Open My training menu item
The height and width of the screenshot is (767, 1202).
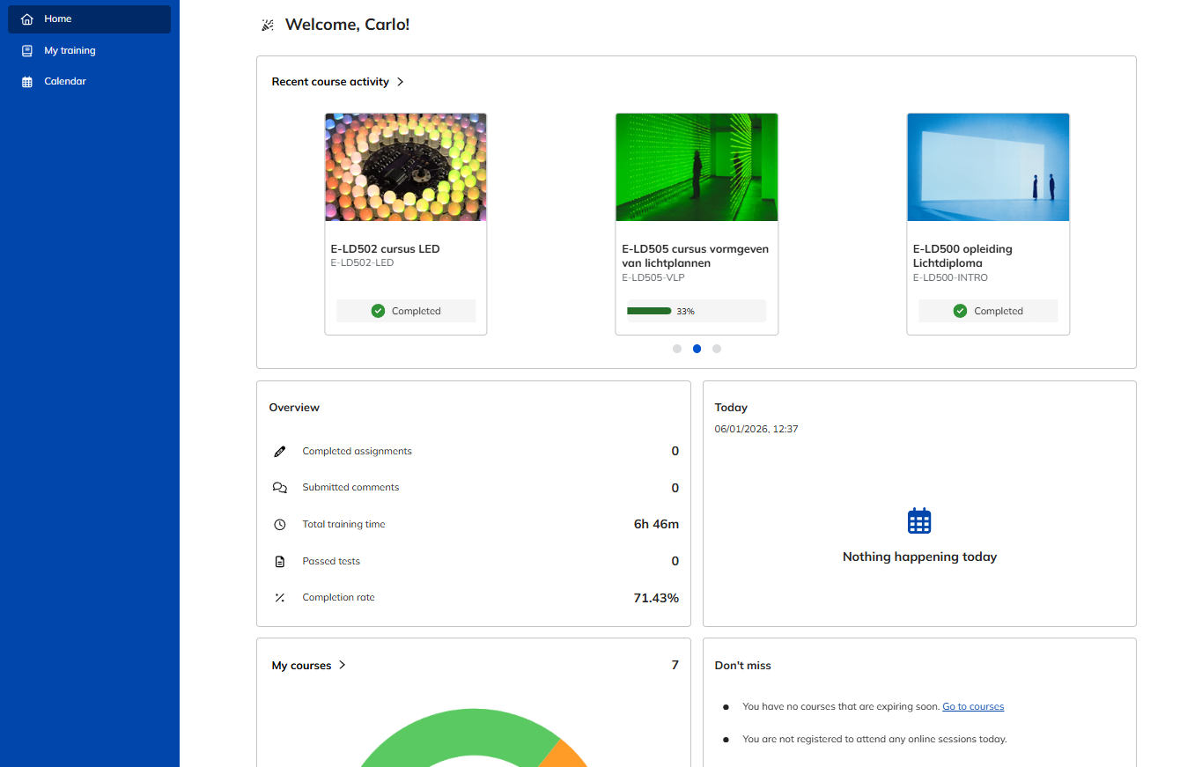pos(70,51)
